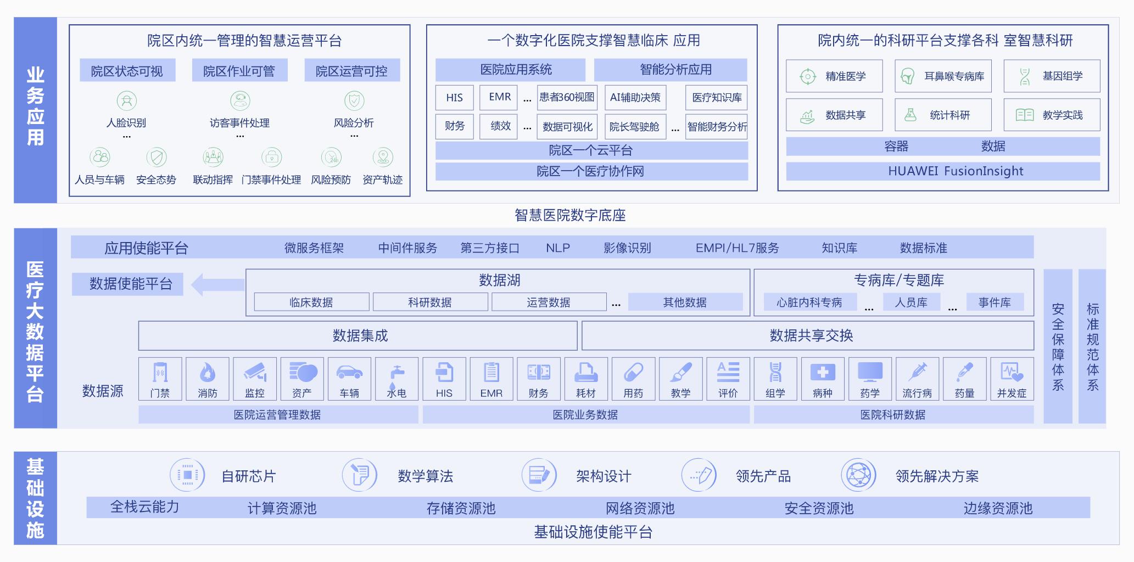Open the 数学算法 algorithm icon
The image size is (1134, 562).
point(360,475)
